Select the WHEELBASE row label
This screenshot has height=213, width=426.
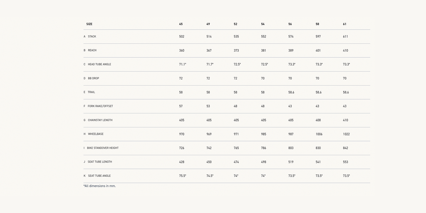click(96, 134)
